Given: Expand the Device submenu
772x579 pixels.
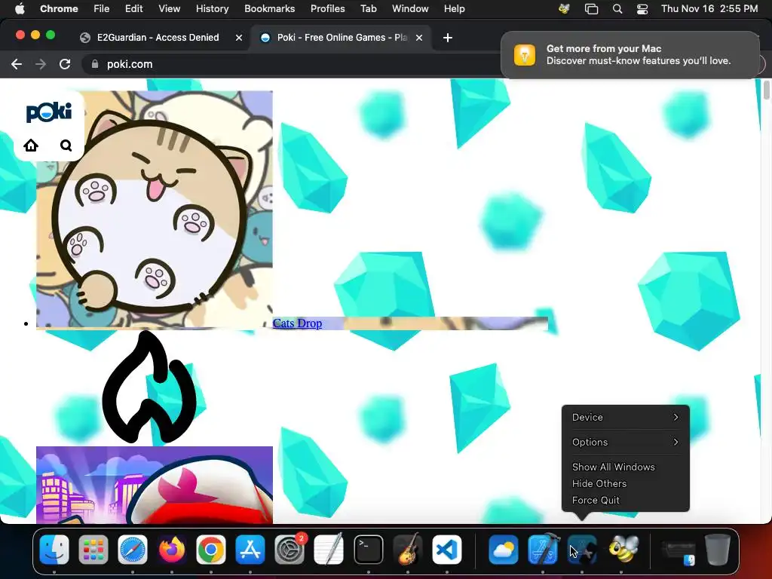Looking at the screenshot, I should [625, 417].
